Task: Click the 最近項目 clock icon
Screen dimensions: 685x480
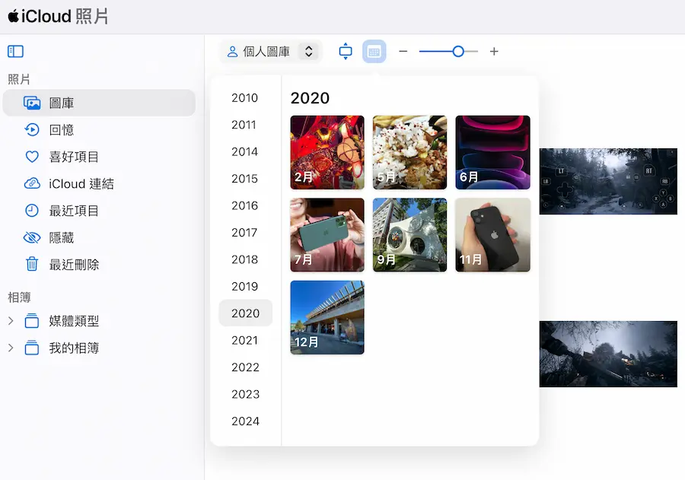Action: click(x=32, y=211)
